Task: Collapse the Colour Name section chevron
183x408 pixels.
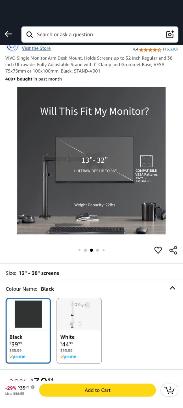Action: 173,288
